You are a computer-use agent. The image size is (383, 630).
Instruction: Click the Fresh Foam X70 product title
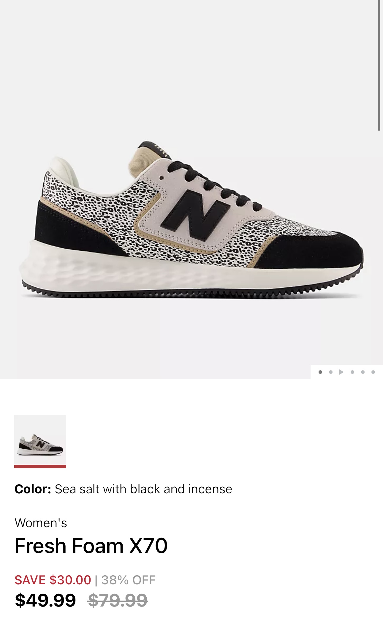(91, 546)
